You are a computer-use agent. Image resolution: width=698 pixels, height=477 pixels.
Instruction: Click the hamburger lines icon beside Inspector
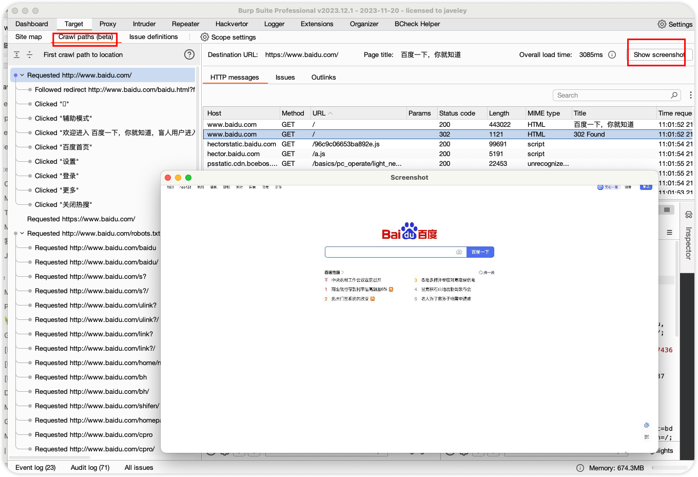coord(669,233)
